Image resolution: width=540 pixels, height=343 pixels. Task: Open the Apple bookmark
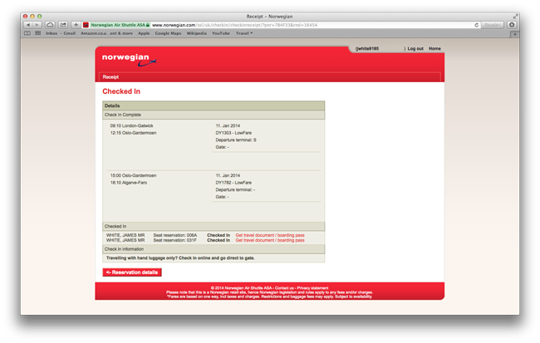144,33
